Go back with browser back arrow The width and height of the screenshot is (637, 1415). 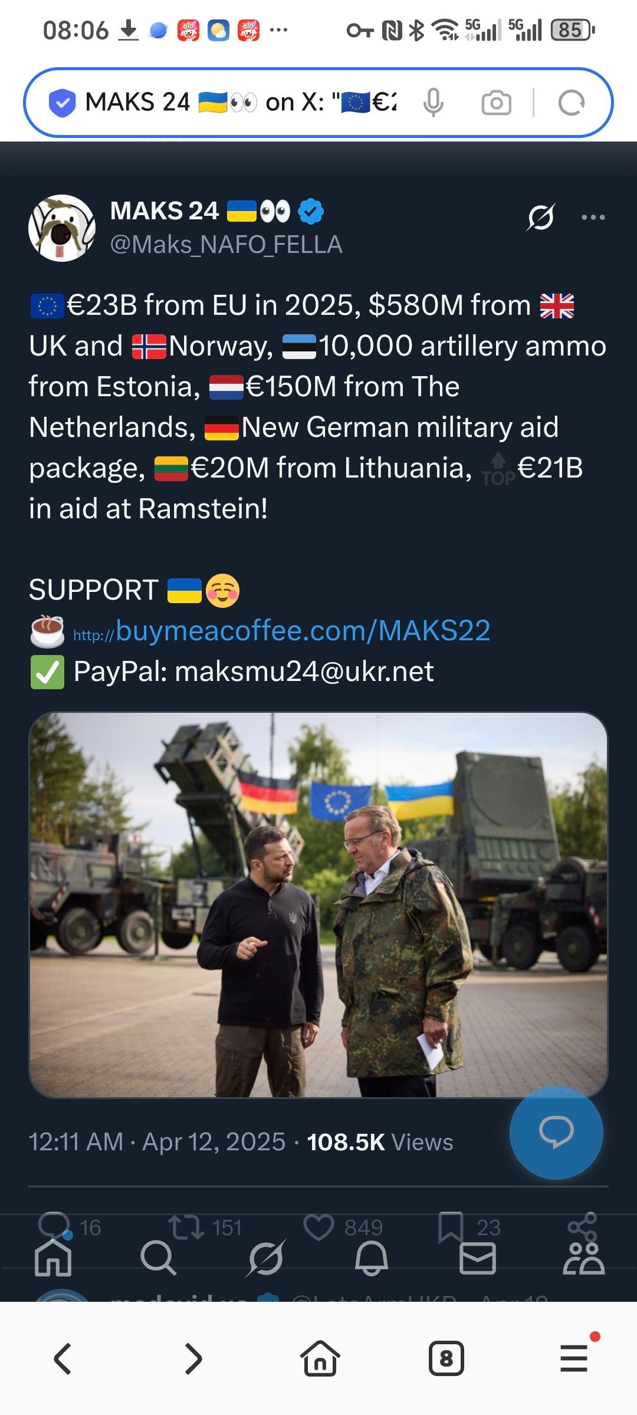pos(63,1358)
